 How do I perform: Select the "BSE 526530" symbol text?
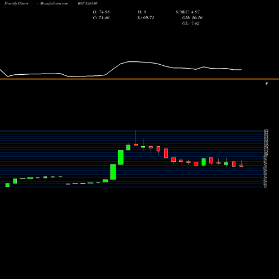(x=88, y=3)
